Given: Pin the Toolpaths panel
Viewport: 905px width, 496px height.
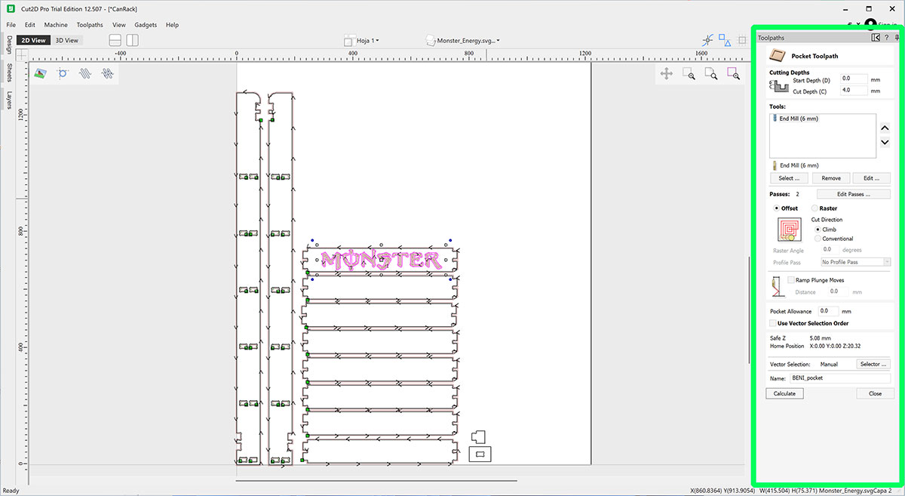Looking at the screenshot, I should (x=897, y=37).
